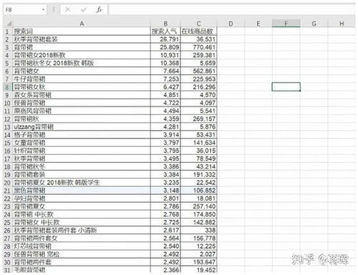Screen dimensions: 358x275
Task: Open the Name Box dropdown arrow
Action: (43, 10)
